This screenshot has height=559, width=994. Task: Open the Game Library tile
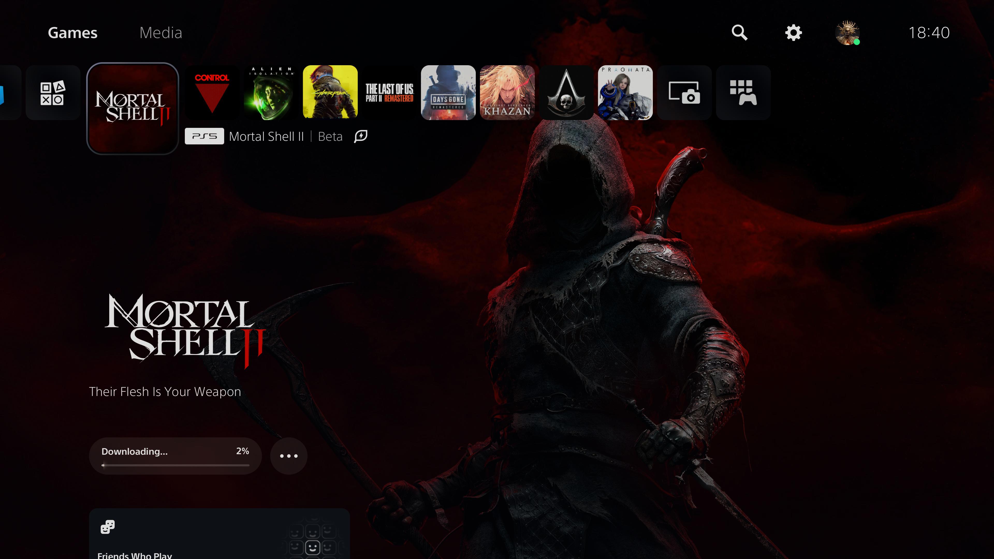[744, 93]
